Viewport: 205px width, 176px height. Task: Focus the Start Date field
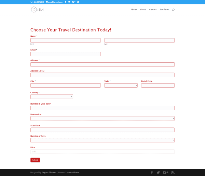102,130
